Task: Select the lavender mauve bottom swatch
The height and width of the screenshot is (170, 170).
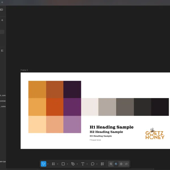Action: 72,124
